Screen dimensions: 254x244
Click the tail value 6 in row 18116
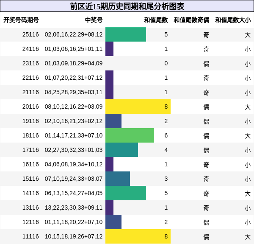pyautogui.click(x=166, y=135)
